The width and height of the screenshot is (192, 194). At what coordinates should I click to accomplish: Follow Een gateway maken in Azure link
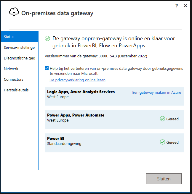pyautogui.click(x=156, y=93)
